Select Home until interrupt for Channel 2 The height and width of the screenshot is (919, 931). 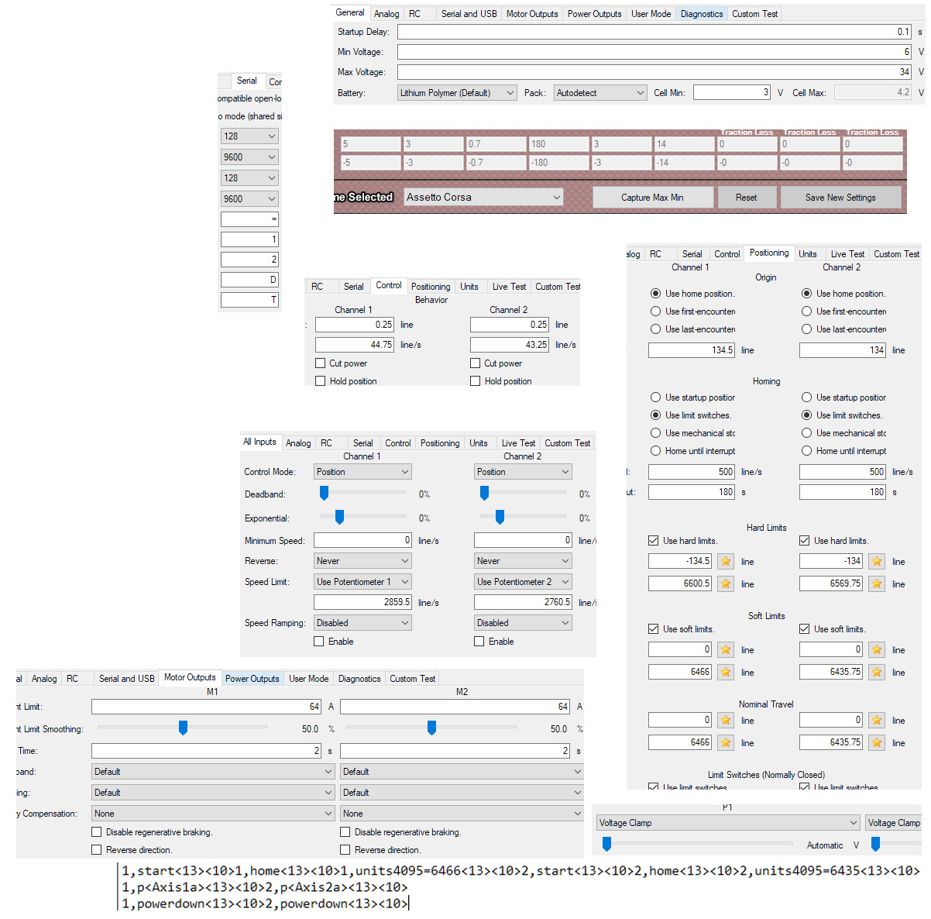click(x=806, y=451)
